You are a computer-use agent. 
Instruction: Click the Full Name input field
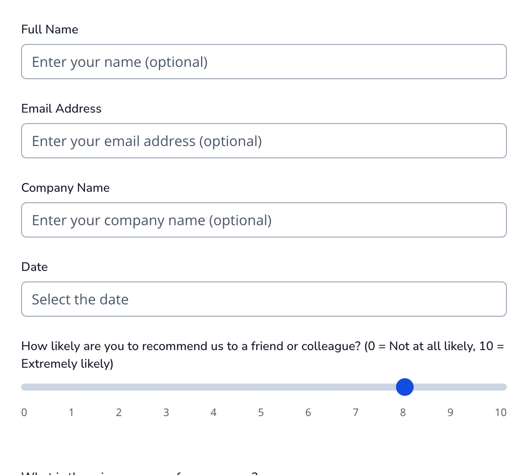[x=264, y=62]
